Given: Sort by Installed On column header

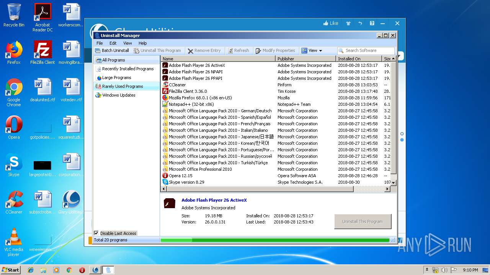Looking at the screenshot, I should (x=359, y=59).
